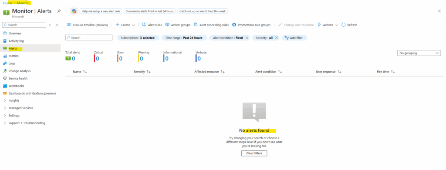Open Alert rules from toolbar
446x170 pixels.
coord(152,25)
